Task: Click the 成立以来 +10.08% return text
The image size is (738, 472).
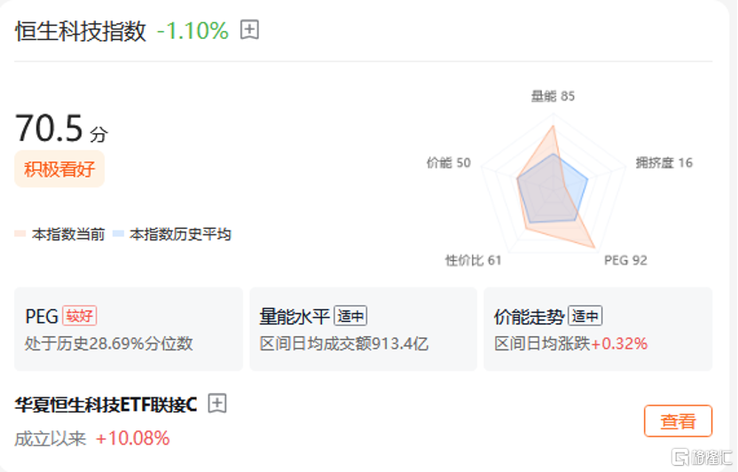Action: (x=92, y=438)
